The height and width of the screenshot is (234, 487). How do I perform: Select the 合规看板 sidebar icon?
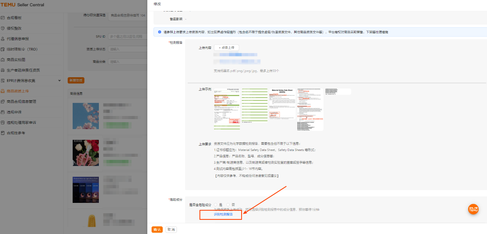[17, 17]
